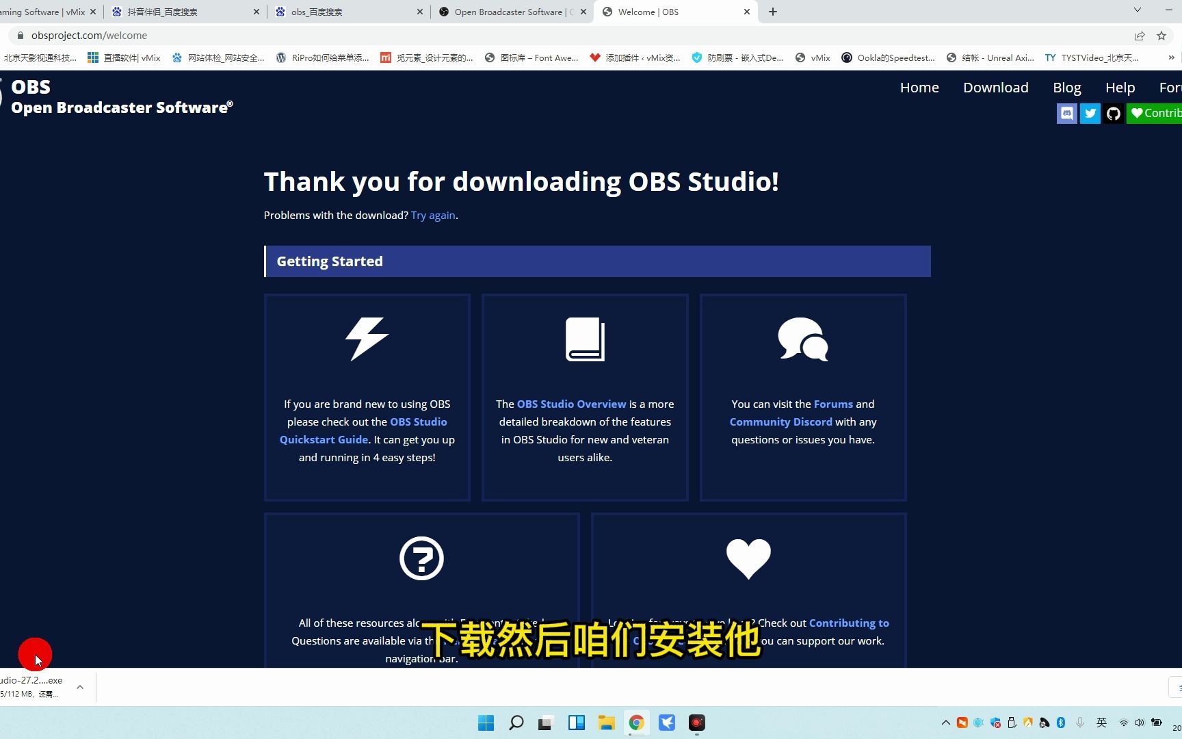The image size is (1182, 739).
Task: Open the red recorder app on taskbar
Action: [x=696, y=723]
